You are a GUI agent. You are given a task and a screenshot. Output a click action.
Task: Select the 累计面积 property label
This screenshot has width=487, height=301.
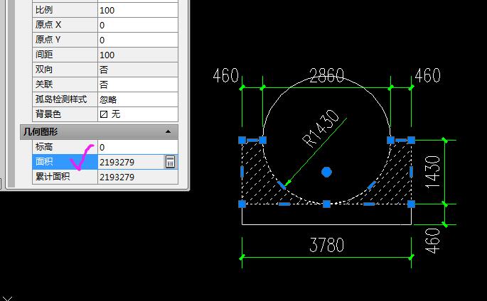[x=65, y=177]
